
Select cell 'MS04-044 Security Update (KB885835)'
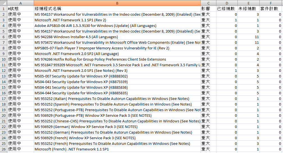pos(117,93)
